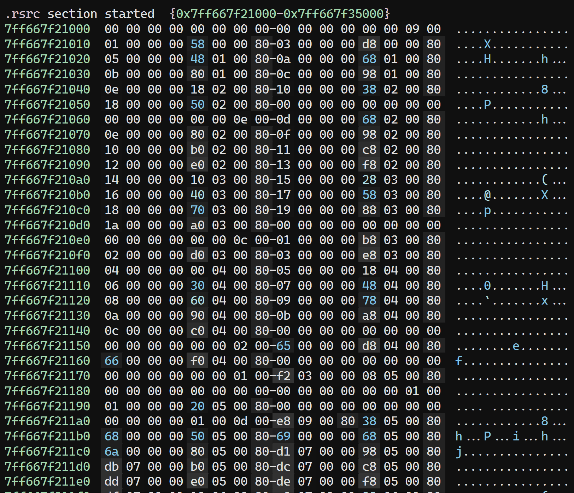Click address 7ff667f21140
This screenshot has width=574, height=493.
pos(47,331)
